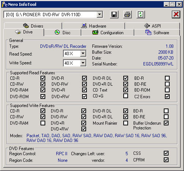
Task: Click firmware version value 1.08
Action: pos(170,46)
